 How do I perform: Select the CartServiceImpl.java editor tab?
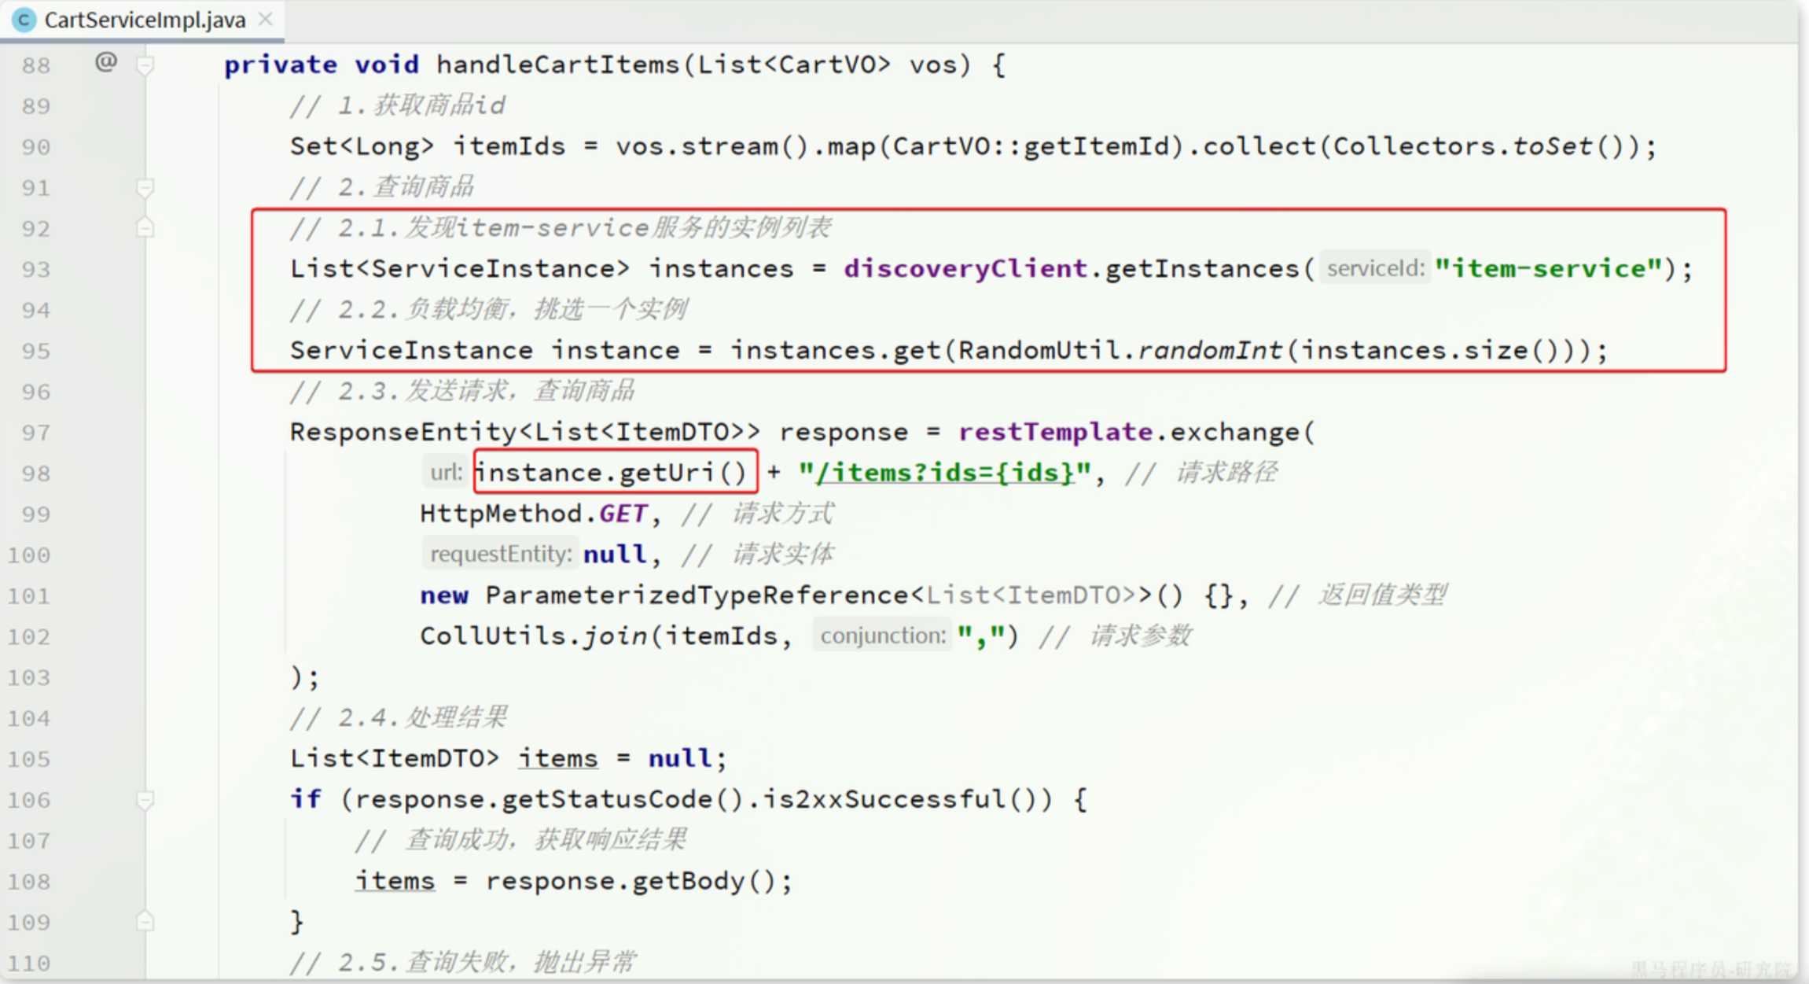[x=145, y=20]
